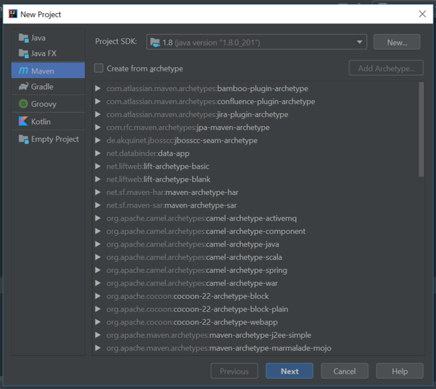436x389 pixels.
Task: Expand cocoon-22-archetype-block entry
Action: [97, 296]
